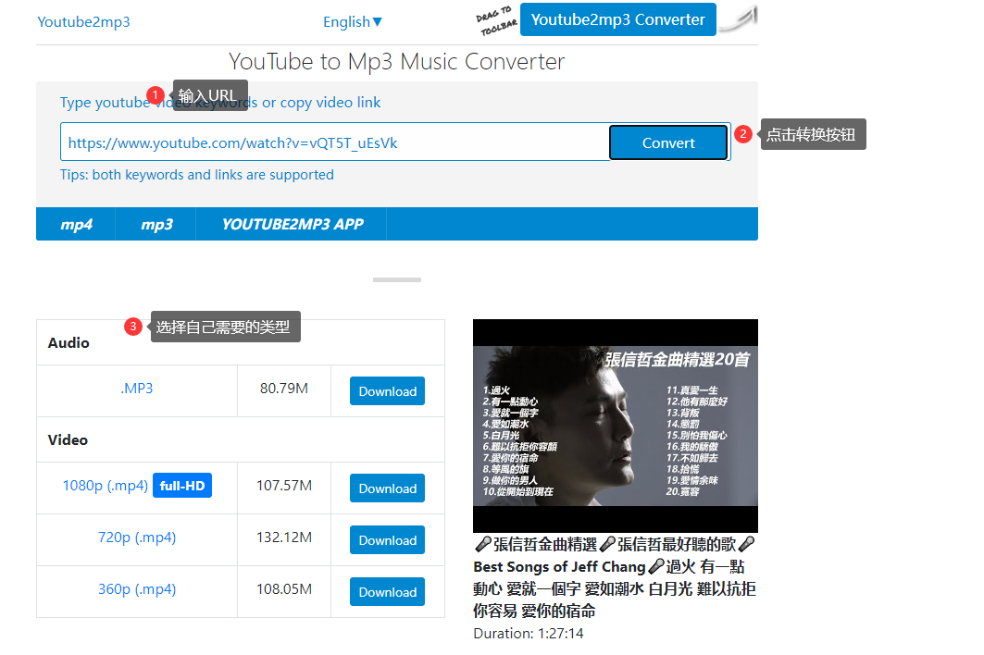Expand the English language dropdown

click(x=352, y=22)
